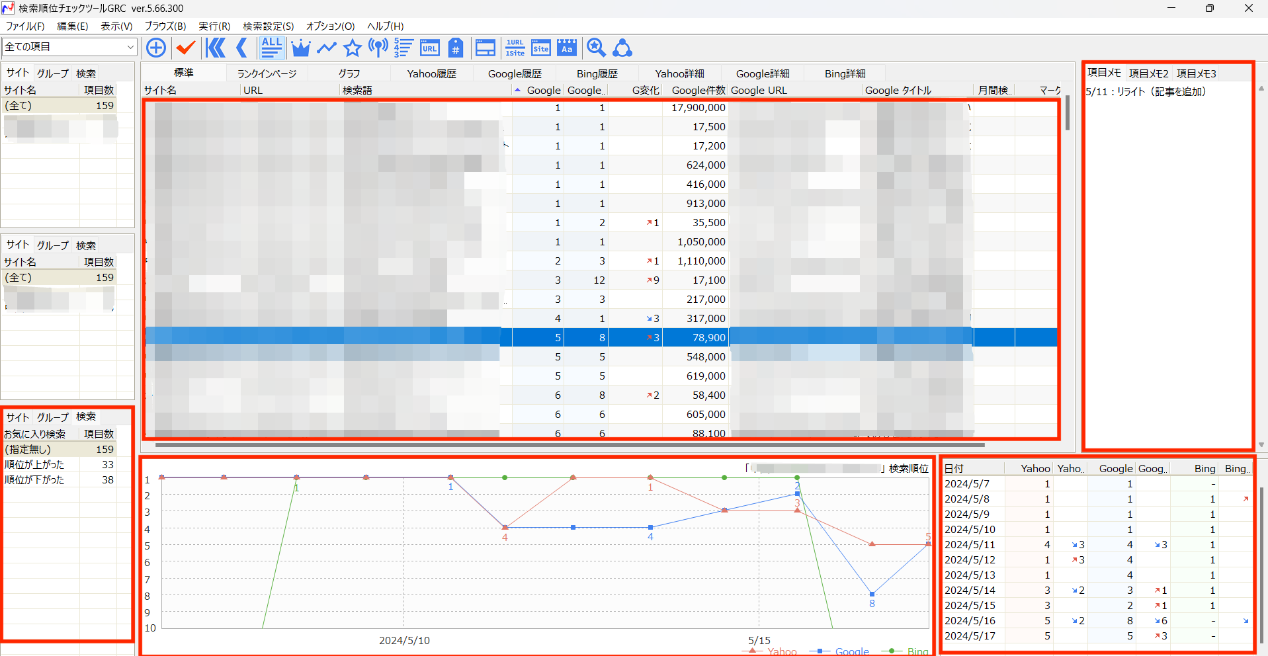Screen dimensions: 1268x656
Task: Switch to the Yahoo履歴 tab
Action: (x=431, y=73)
